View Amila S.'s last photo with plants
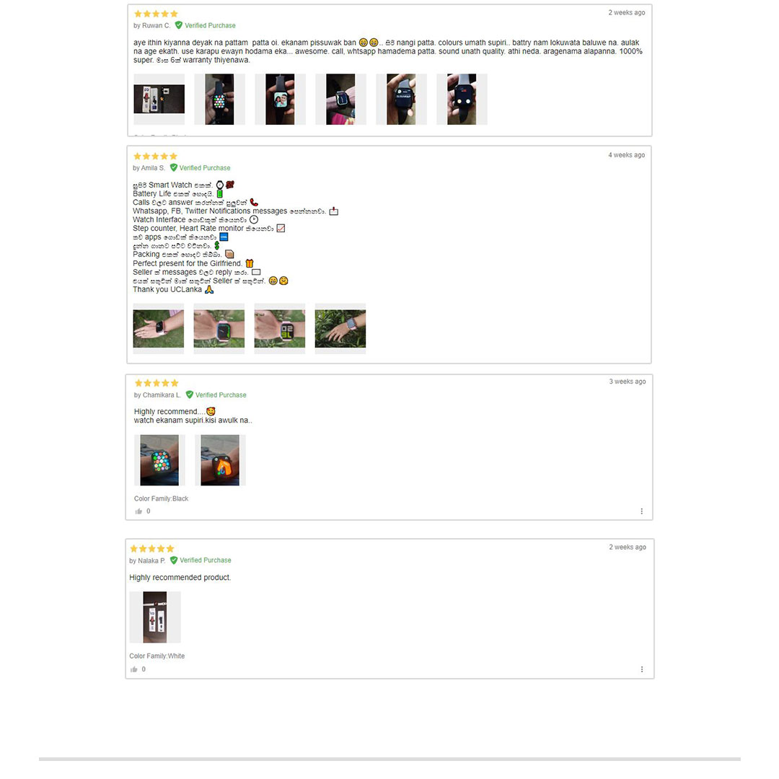Viewport: 779px width, 779px height. [x=340, y=329]
